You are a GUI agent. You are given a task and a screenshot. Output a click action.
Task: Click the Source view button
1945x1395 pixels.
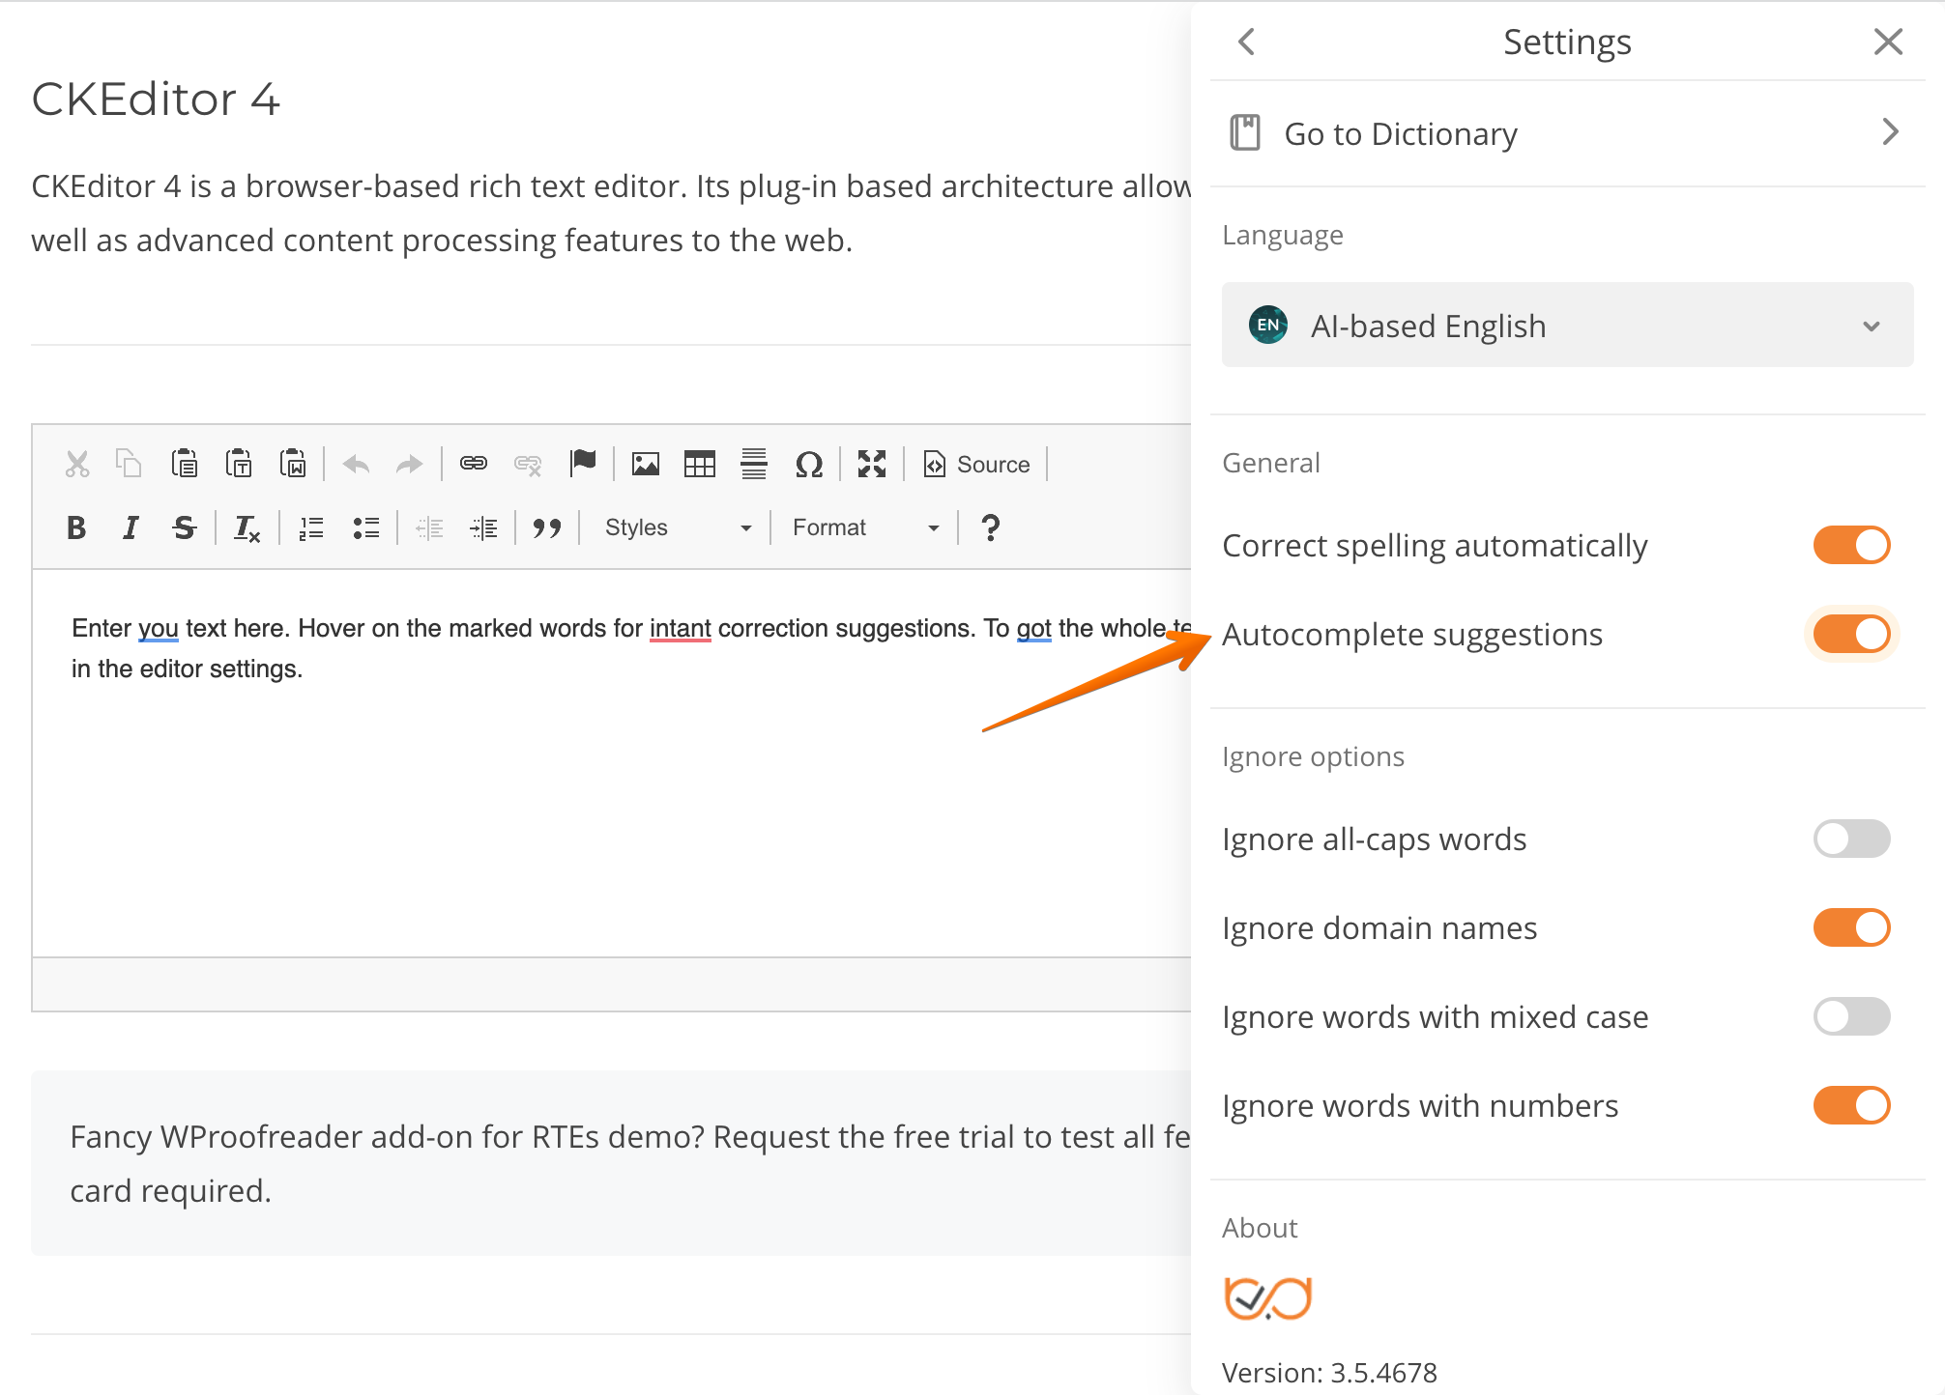[x=977, y=465]
